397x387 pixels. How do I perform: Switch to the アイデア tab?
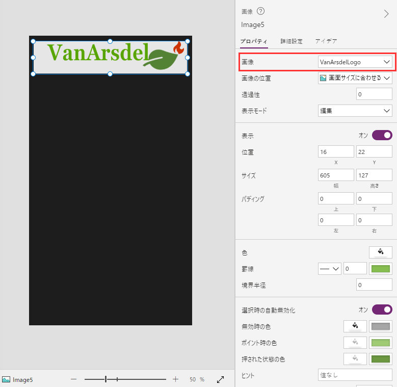(x=326, y=41)
